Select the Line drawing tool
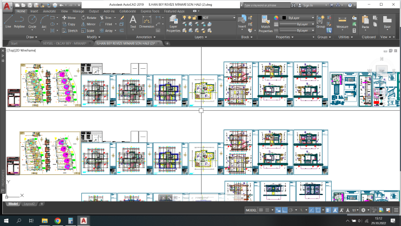The image size is (401, 226). tap(8, 21)
